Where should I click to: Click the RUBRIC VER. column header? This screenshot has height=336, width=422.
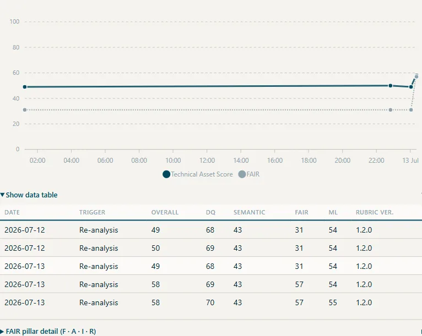[x=375, y=212]
